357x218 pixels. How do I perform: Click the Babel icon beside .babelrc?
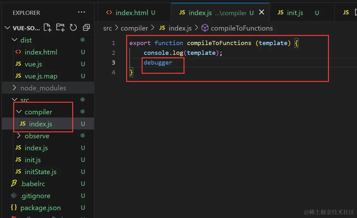tap(14, 183)
